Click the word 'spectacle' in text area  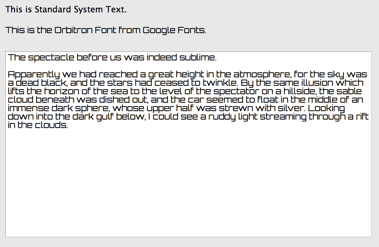click(x=51, y=58)
